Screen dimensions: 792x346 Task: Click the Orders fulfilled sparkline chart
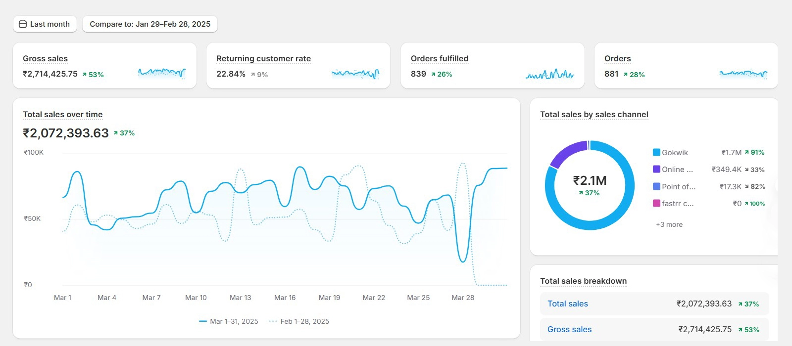(x=549, y=75)
